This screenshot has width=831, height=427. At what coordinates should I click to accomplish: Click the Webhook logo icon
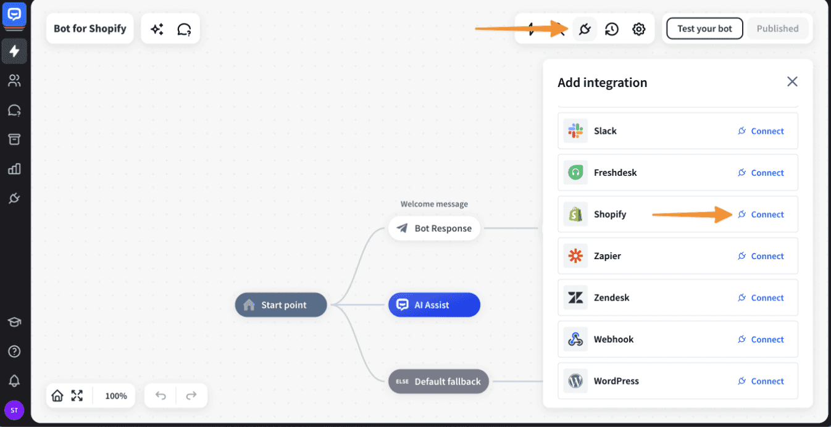click(575, 339)
